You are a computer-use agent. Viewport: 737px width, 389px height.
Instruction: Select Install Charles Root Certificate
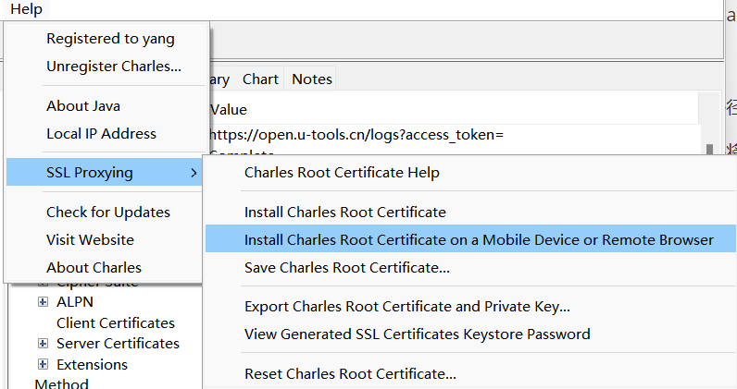(345, 213)
